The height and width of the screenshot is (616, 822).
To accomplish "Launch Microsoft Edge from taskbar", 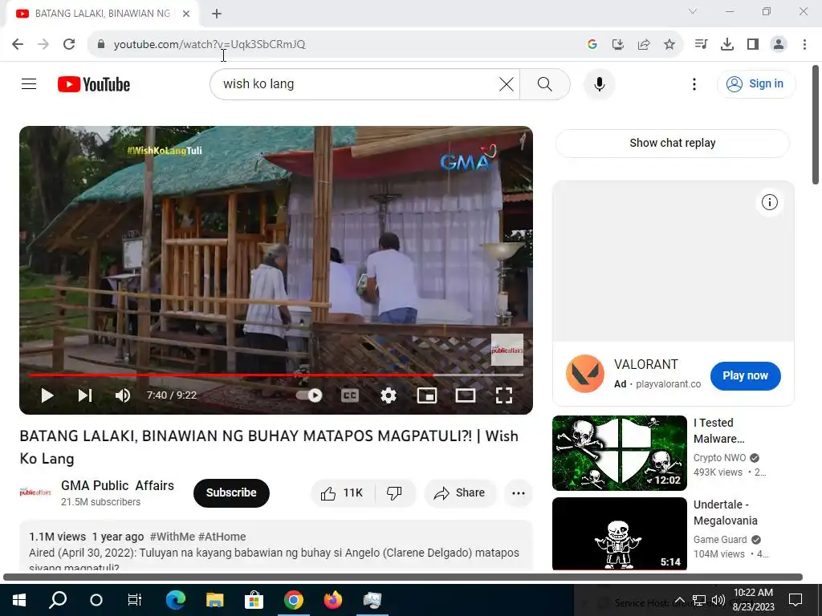I will tap(176, 600).
